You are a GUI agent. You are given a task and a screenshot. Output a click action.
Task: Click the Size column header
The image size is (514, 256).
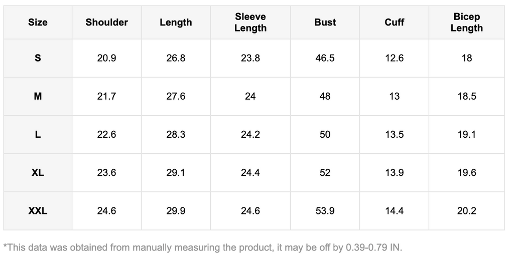38,23
